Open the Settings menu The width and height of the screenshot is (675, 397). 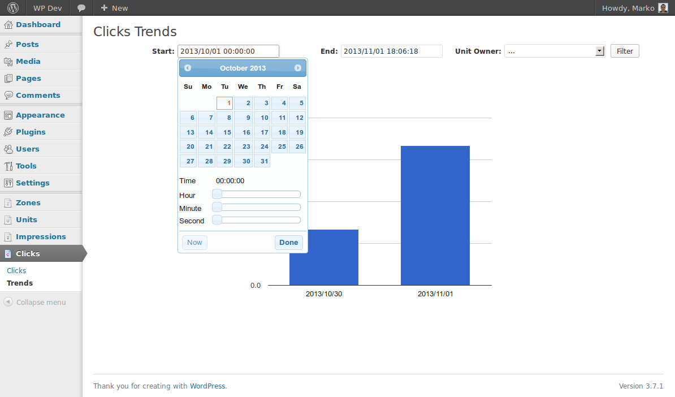click(33, 183)
